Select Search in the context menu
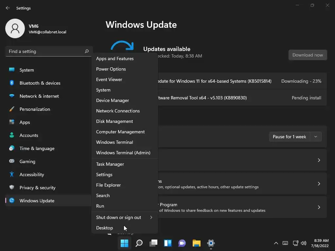This screenshot has height=251, width=335. pyautogui.click(x=125, y=195)
